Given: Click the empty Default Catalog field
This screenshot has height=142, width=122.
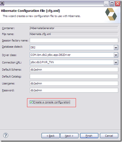Looking at the screenshot, I should coord(74,76).
